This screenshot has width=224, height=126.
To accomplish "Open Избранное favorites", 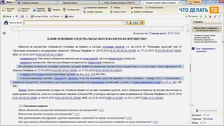I will tap(136, 8).
